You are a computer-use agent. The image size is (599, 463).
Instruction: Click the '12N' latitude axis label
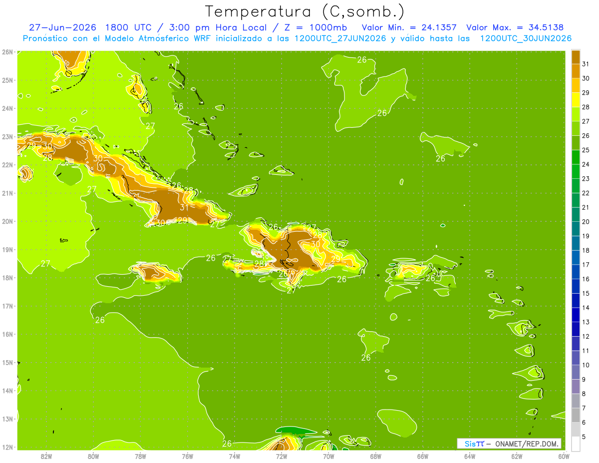click(x=7, y=447)
